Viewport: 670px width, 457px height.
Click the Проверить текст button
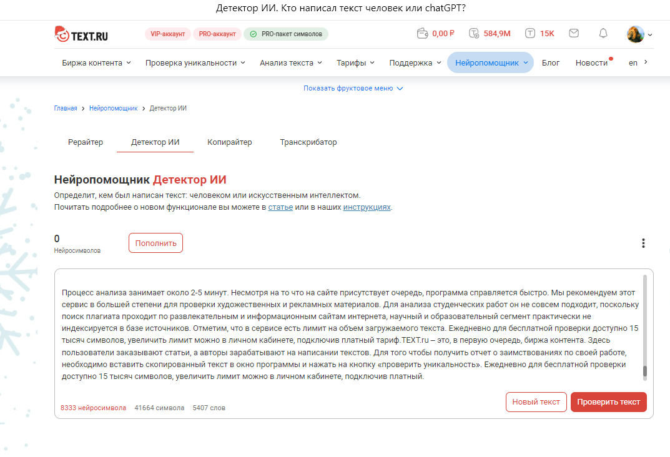pos(608,402)
